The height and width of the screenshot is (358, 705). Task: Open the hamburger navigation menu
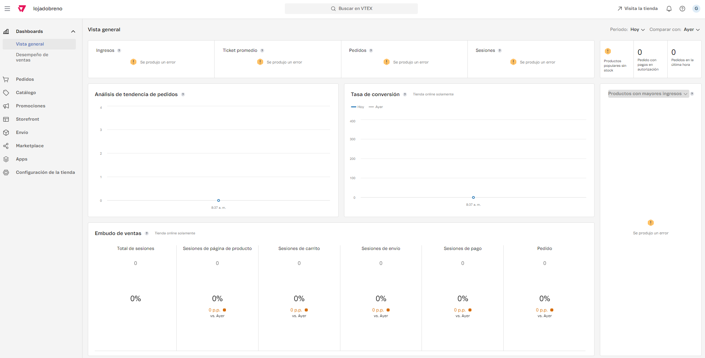7,9
